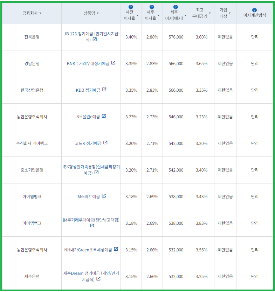
Task: Click 2.73% after-tax rate value
Action: click(152, 117)
